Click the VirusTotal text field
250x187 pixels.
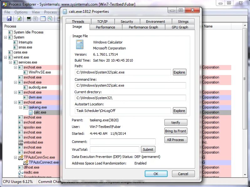[115, 149]
